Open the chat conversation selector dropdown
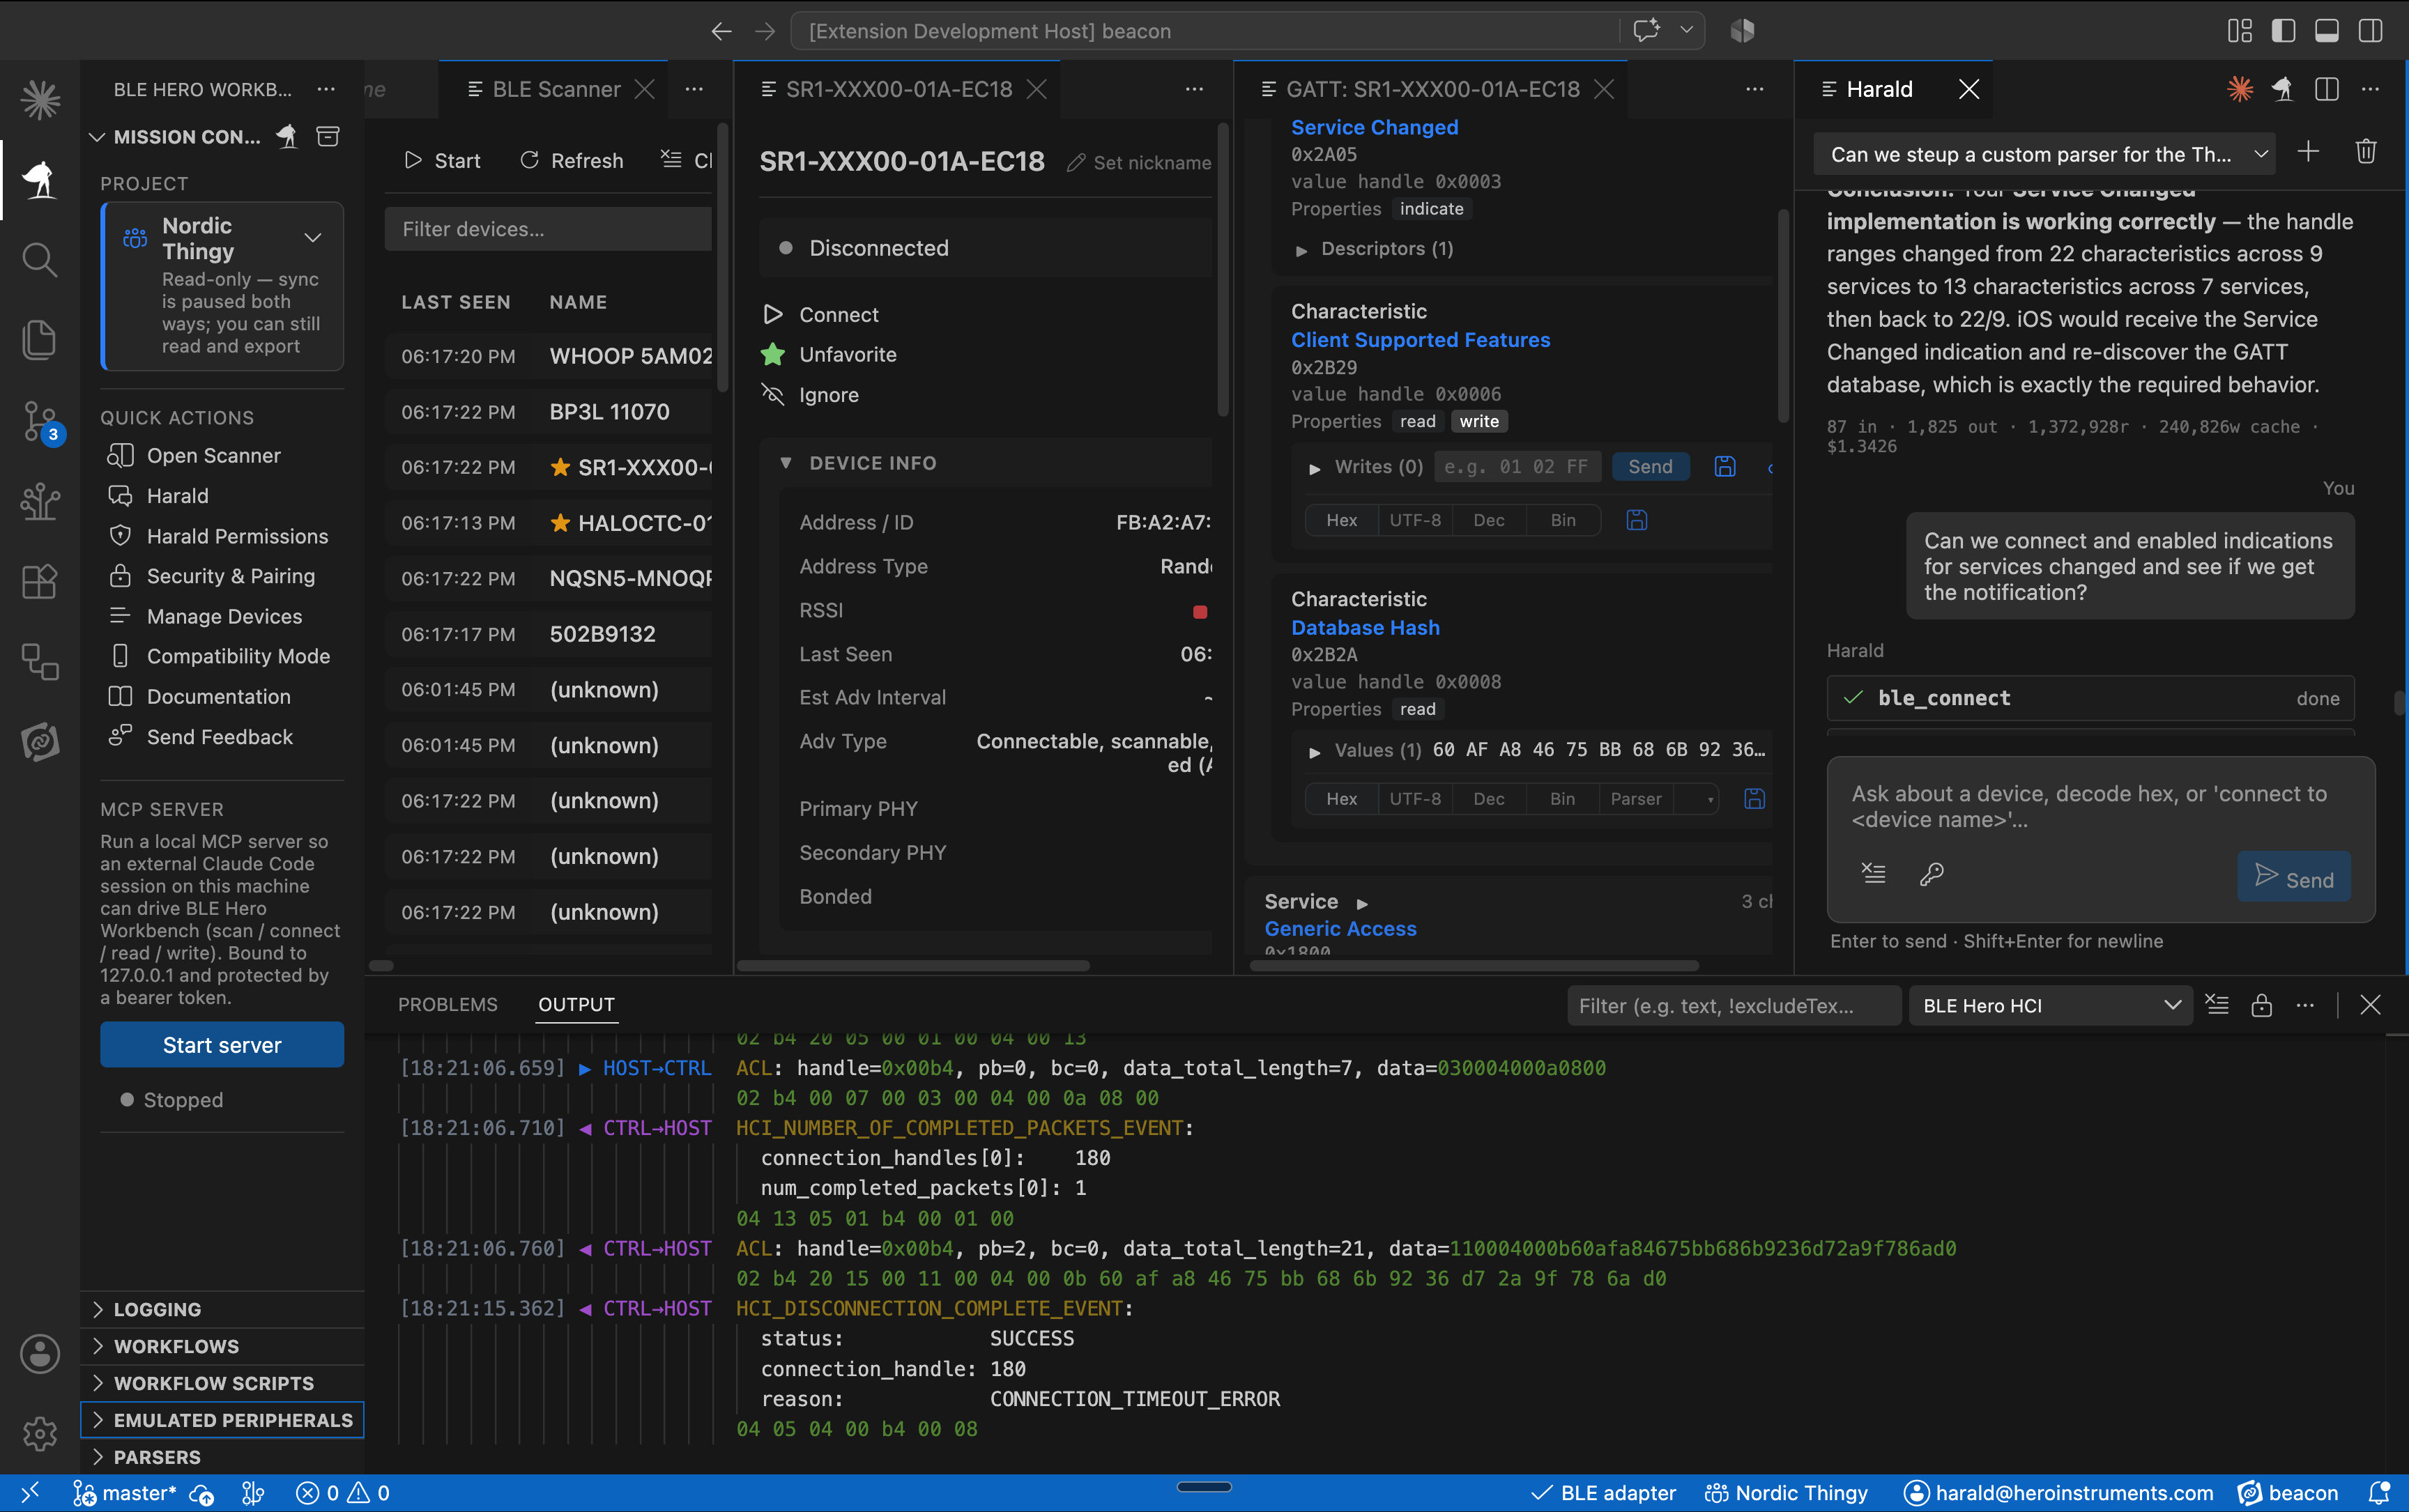Image resolution: width=2409 pixels, height=1512 pixels. coord(2044,155)
